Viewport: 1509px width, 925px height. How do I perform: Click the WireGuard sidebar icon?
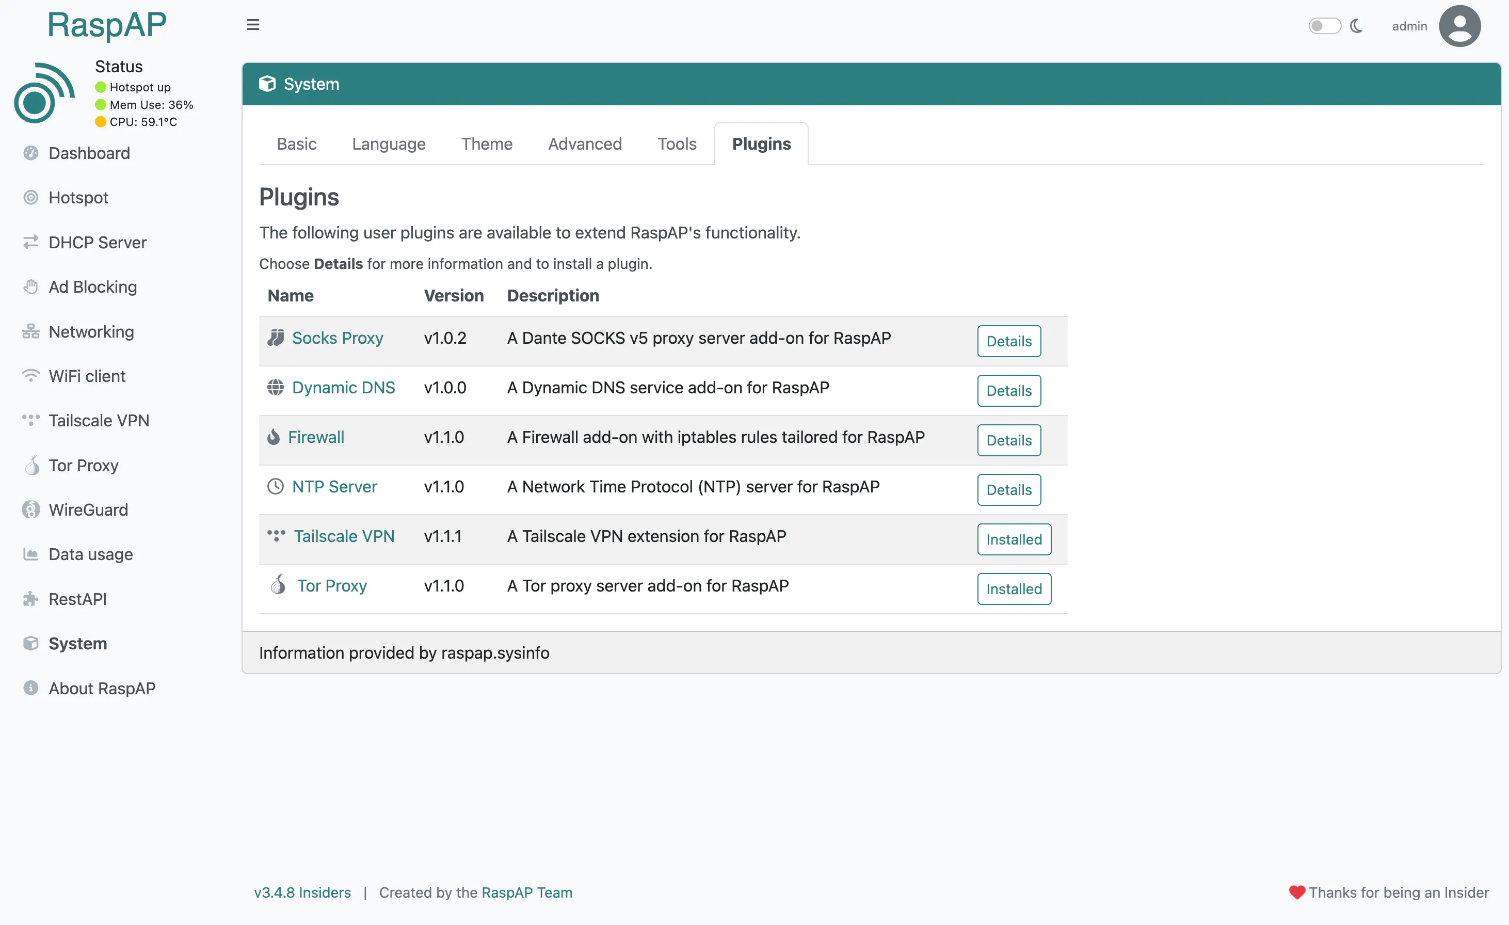30,509
